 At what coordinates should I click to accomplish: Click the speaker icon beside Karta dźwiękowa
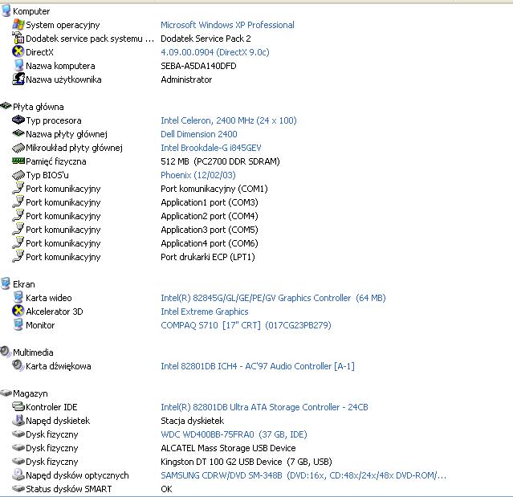point(18,366)
